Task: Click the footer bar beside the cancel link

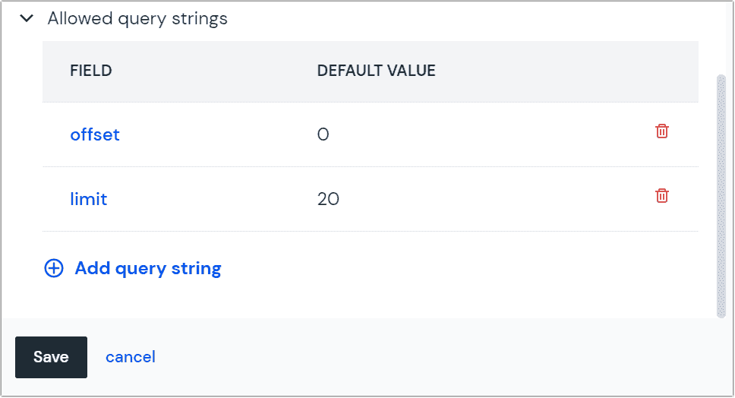Action: [422, 357]
